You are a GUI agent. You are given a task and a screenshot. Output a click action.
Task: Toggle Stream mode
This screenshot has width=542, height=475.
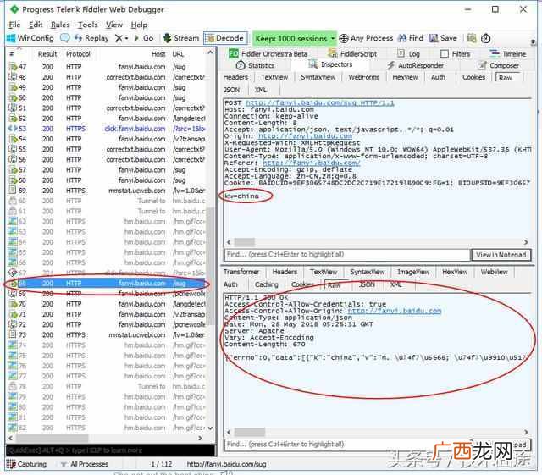tap(181, 38)
